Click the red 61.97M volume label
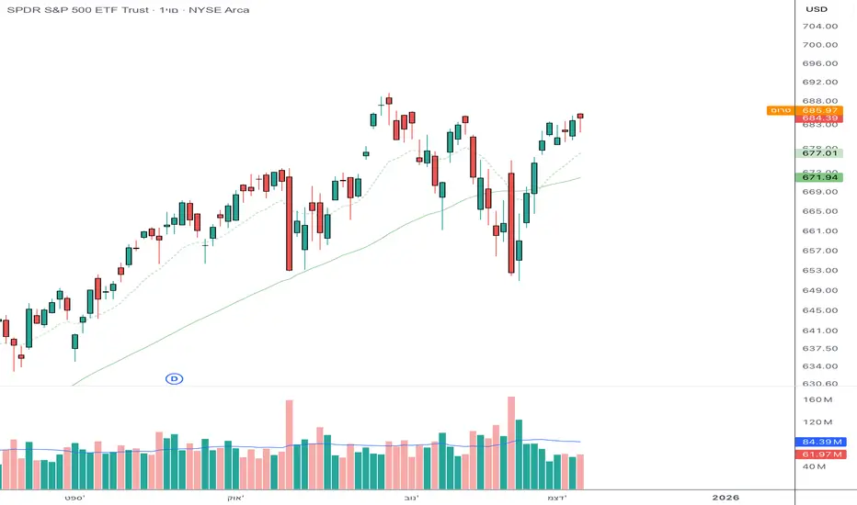Viewport: 857px width, 505px height. pyautogui.click(x=818, y=454)
